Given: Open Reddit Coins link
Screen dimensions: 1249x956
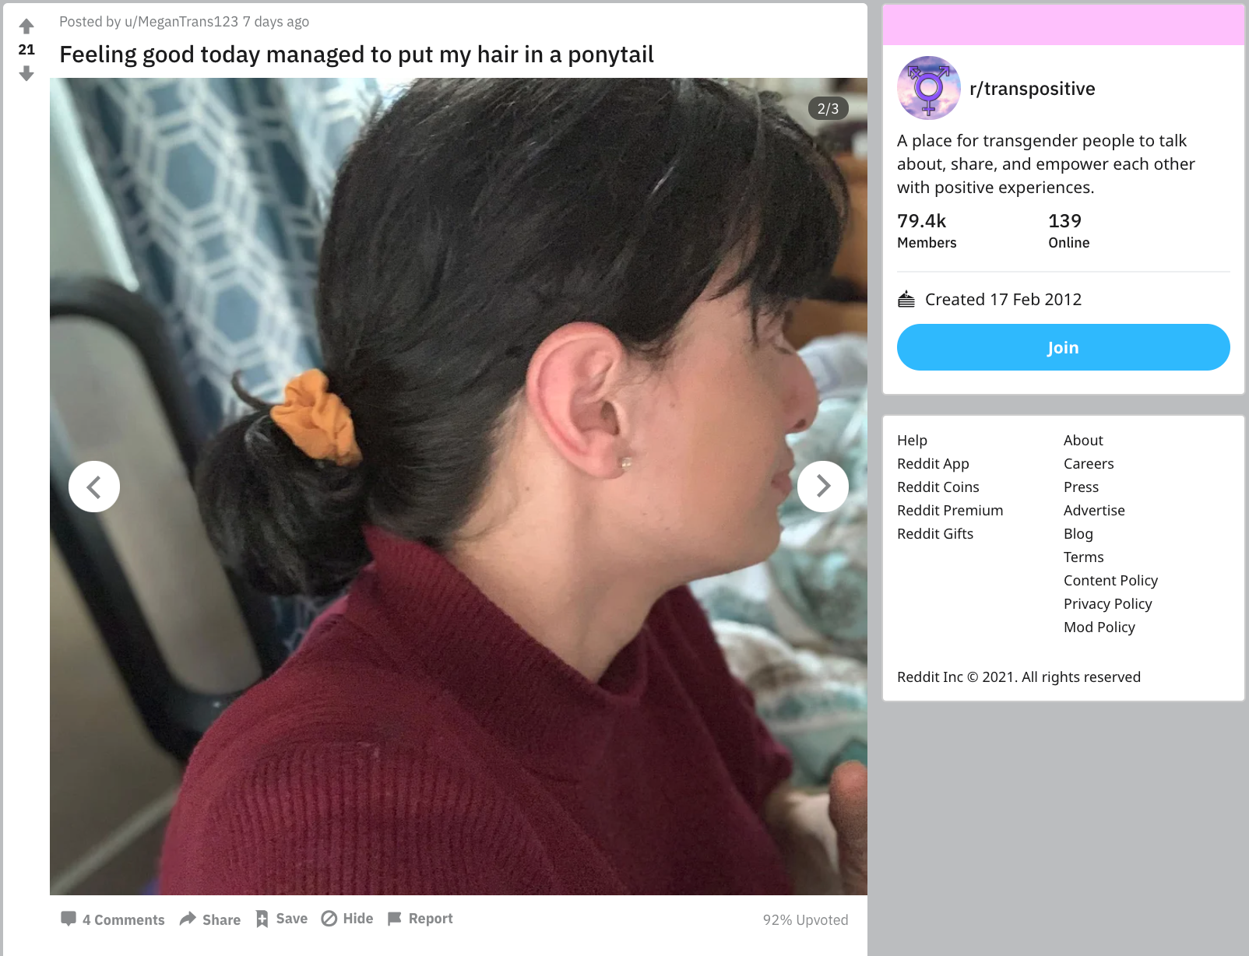Looking at the screenshot, I should click(x=938, y=487).
